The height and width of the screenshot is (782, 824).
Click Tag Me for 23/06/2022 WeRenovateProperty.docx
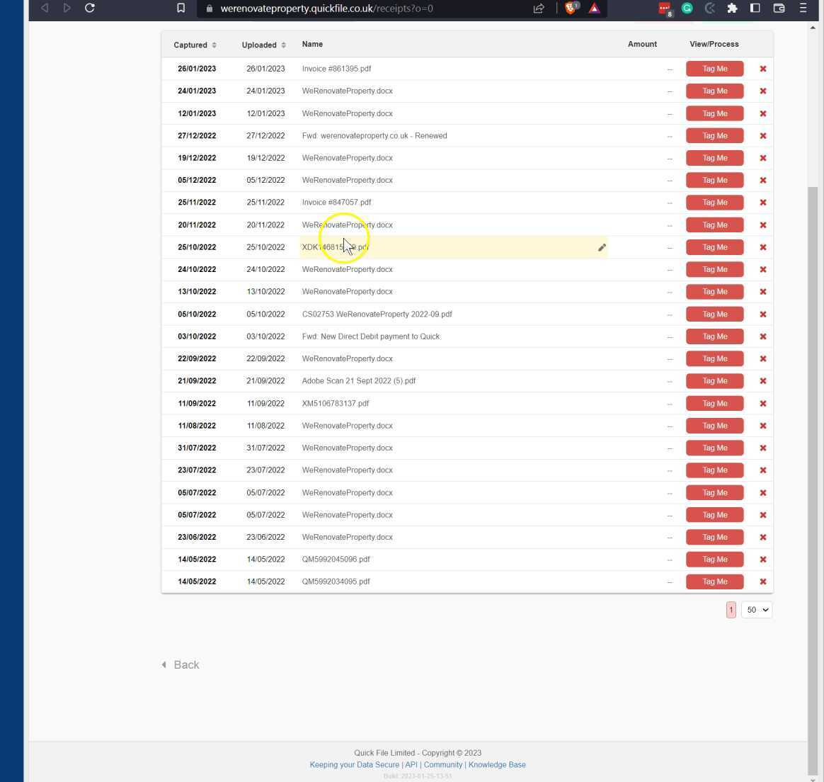715,538
